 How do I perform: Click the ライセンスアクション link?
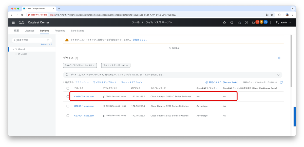[x=131, y=82]
